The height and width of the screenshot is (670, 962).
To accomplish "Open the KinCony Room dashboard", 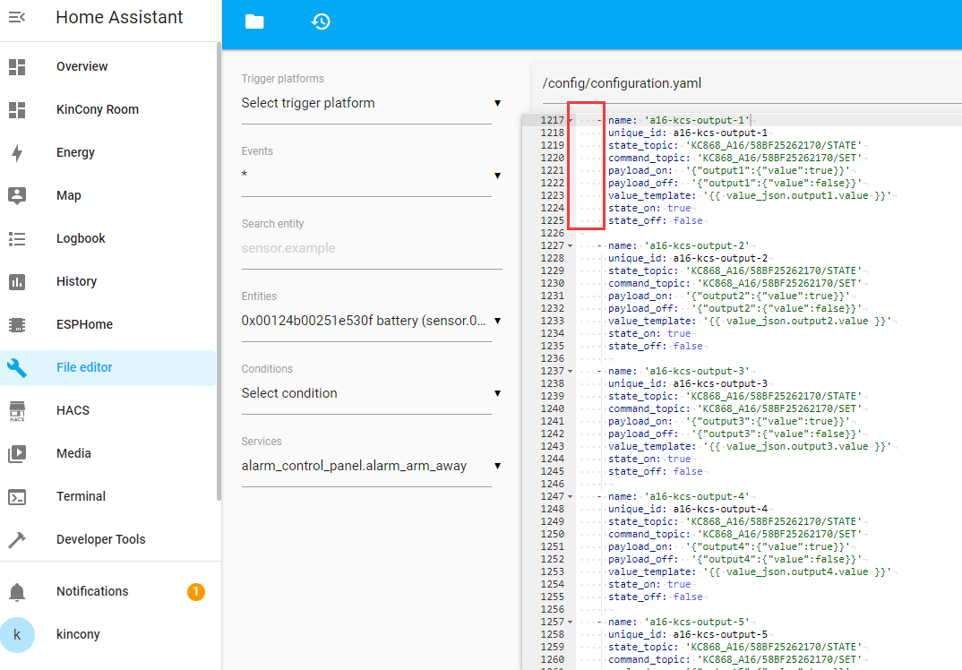I will pos(97,109).
